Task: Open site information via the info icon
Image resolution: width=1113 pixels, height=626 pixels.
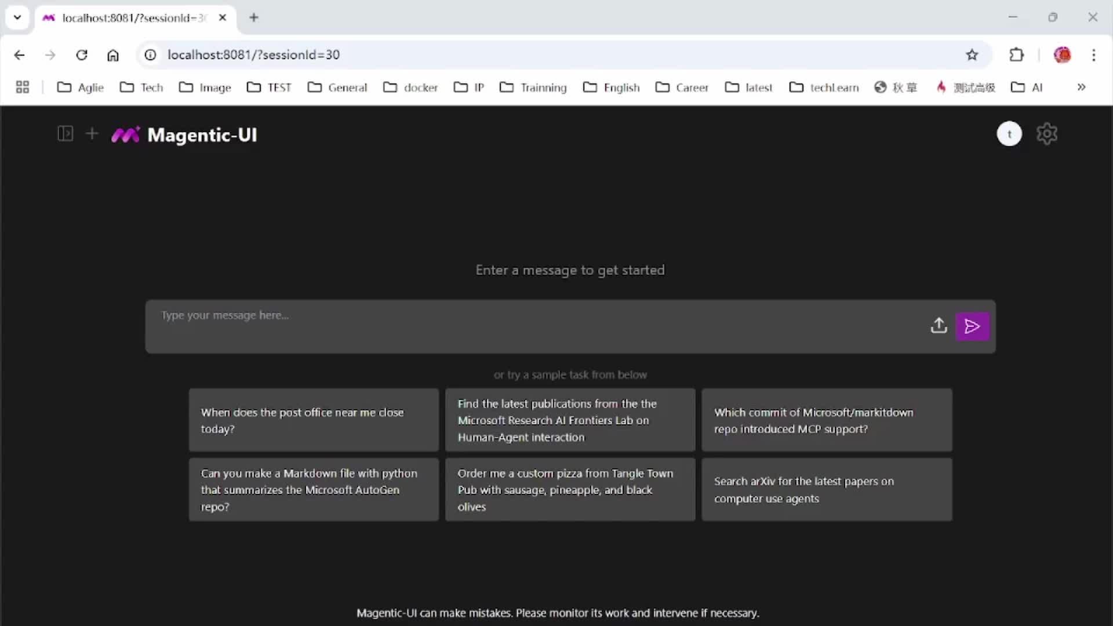Action: pyautogui.click(x=150, y=54)
